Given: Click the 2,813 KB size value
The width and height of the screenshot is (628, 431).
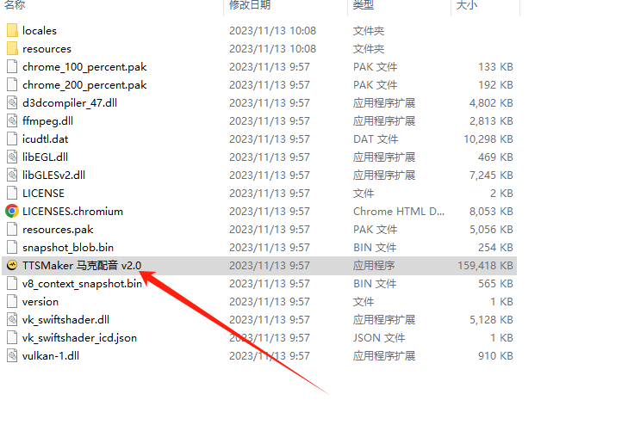Looking at the screenshot, I should point(491,120).
